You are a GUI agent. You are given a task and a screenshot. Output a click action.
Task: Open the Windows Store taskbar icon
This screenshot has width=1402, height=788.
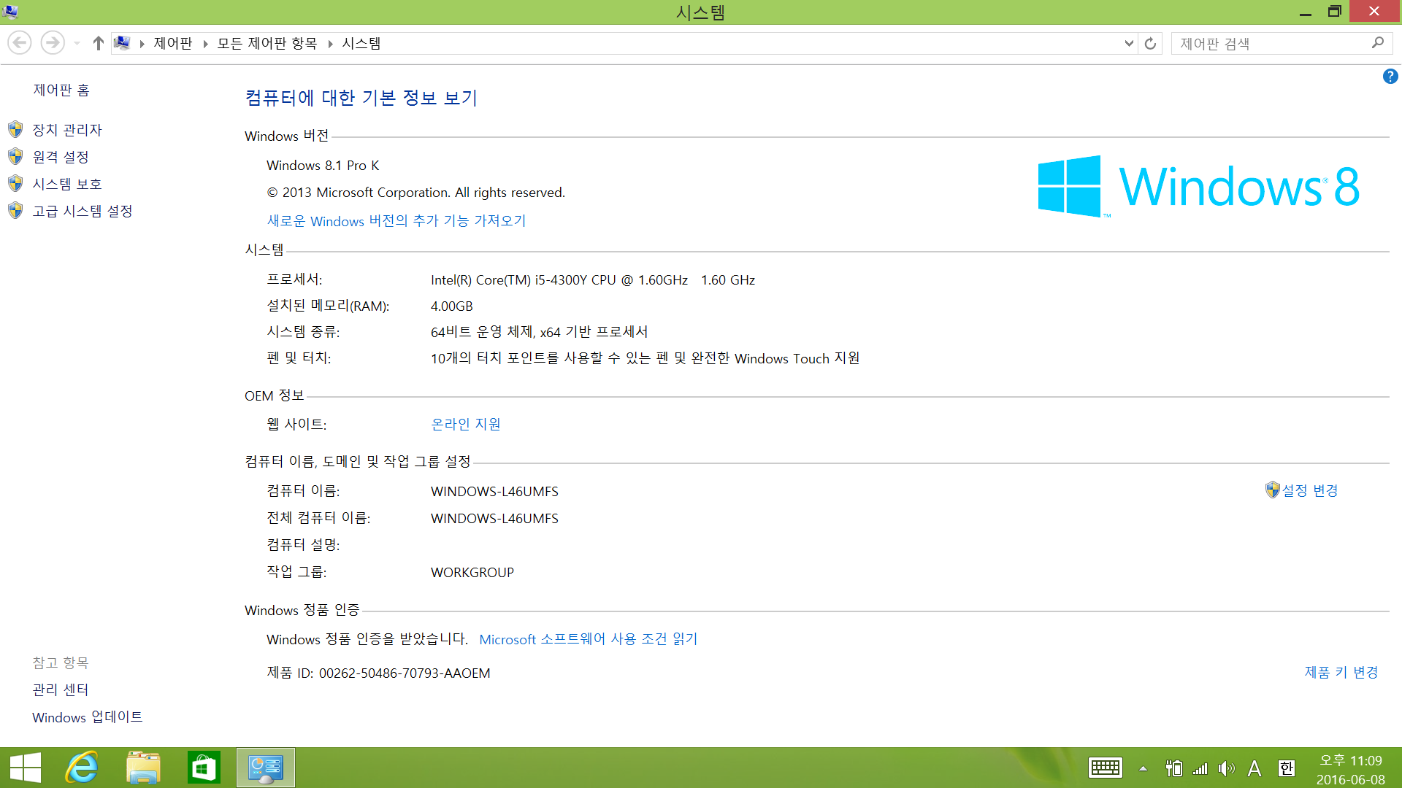[x=204, y=768]
